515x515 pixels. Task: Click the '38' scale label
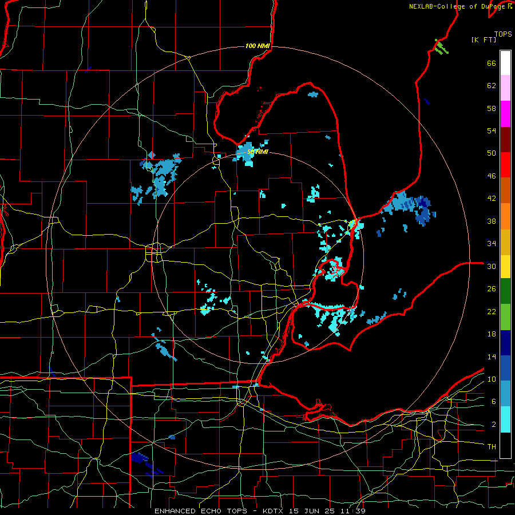(x=492, y=221)
